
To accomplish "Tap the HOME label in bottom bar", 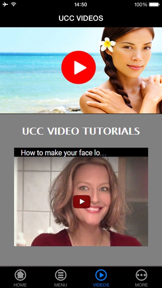I will [20, 285].
